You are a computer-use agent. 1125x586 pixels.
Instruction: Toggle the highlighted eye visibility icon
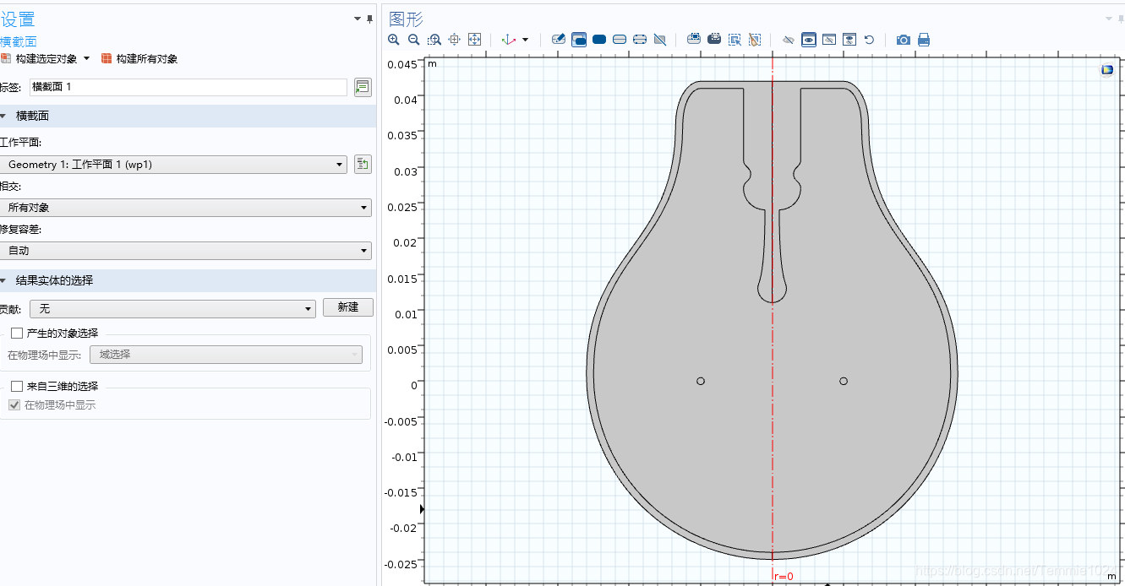pyautogui.click(x=809, y=40)
